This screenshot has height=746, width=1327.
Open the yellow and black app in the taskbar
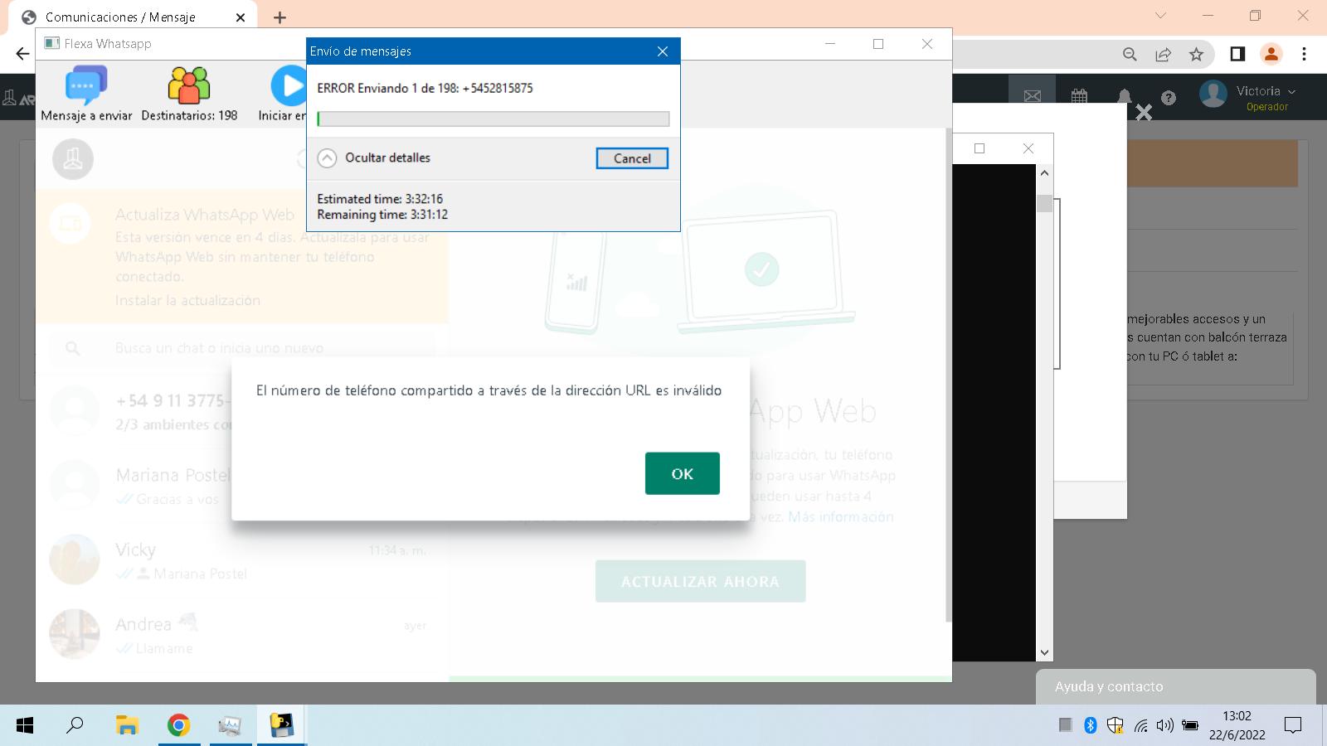(282, 725)
